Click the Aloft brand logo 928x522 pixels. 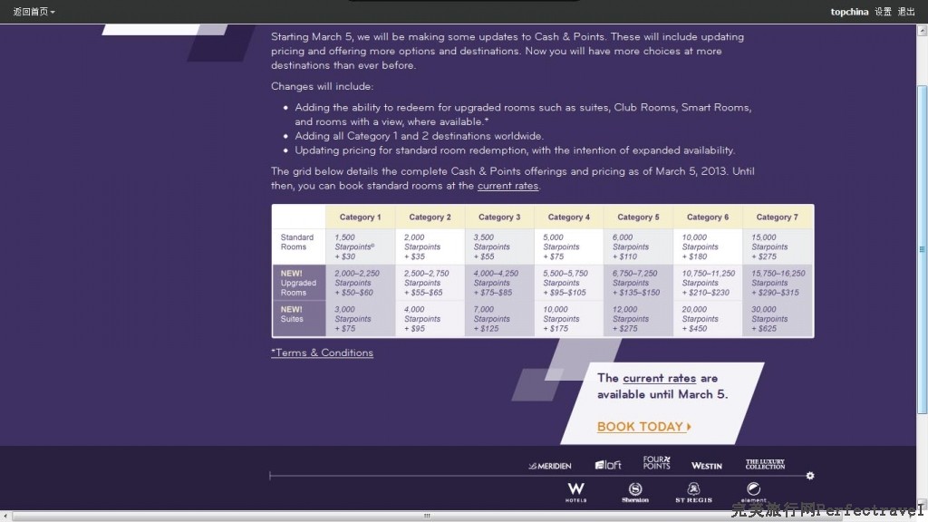[608, 465]
